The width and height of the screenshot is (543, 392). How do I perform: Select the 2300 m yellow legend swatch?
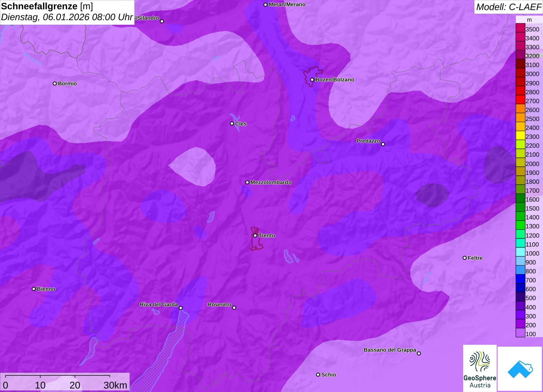[x=521, y=136]
